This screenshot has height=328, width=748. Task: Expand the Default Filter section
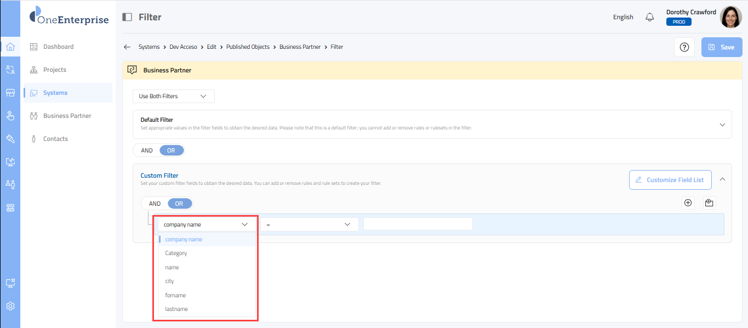[722, 125]
